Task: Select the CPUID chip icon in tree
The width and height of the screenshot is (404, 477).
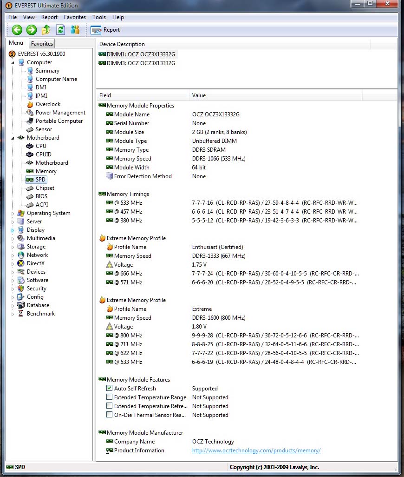Action: click(30, 155)
